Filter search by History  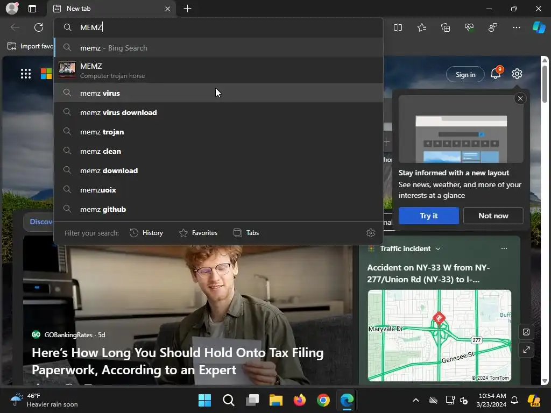[x=146, y=233]
